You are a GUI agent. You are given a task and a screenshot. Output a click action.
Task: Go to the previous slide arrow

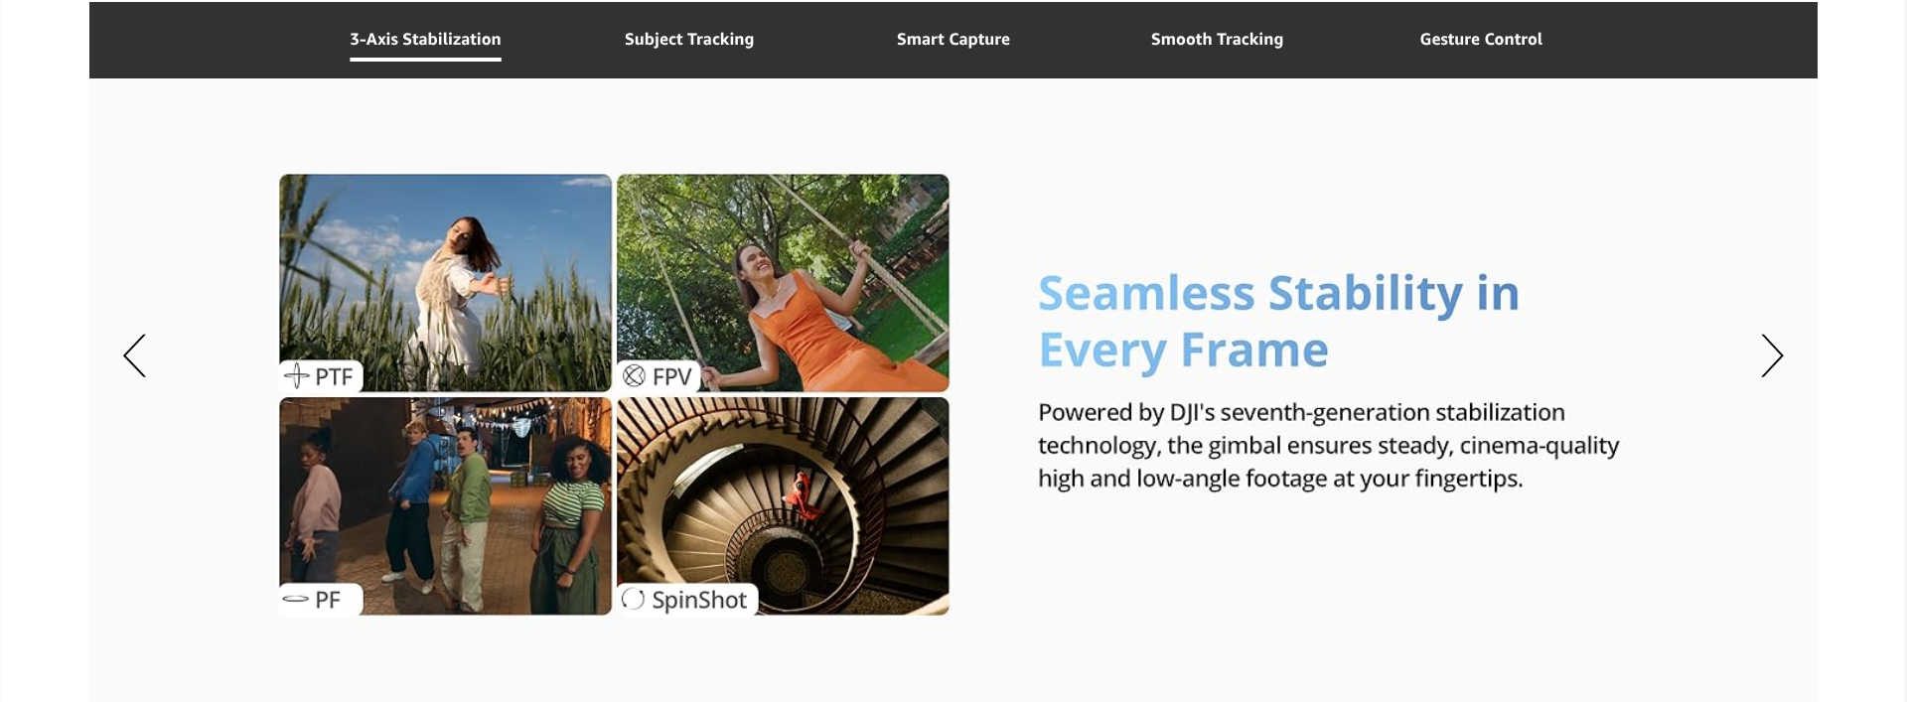[135, 355]
